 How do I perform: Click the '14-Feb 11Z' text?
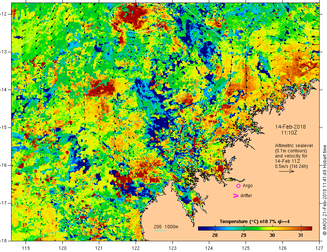point(287,161)
